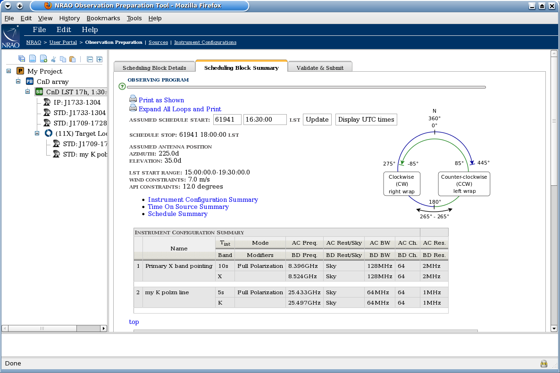Image resolution: width=560 pixels, height=373 pixels.
Task: Collapse the My Project tree node
Action: point(8,71)
